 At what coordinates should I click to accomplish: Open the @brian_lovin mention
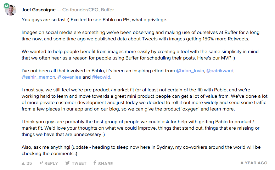click(x=190, y=70)
